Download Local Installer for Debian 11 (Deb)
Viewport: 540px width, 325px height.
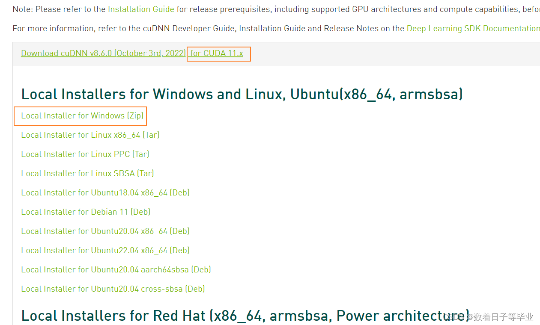tap(86, 212)
